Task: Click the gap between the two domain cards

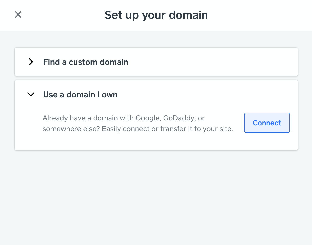Action: coord(156,78)
